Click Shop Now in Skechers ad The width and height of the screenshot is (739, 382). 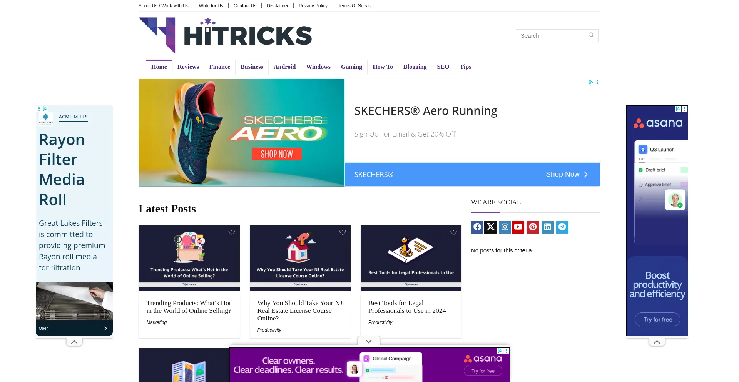click(x=567, y=174)
